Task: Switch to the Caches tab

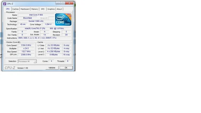Action: click(x=16, y=9)
